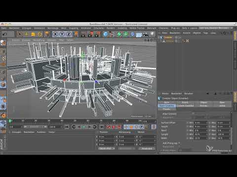Open the Mesh menu
237x177 pixels.
tap(64, 28)
